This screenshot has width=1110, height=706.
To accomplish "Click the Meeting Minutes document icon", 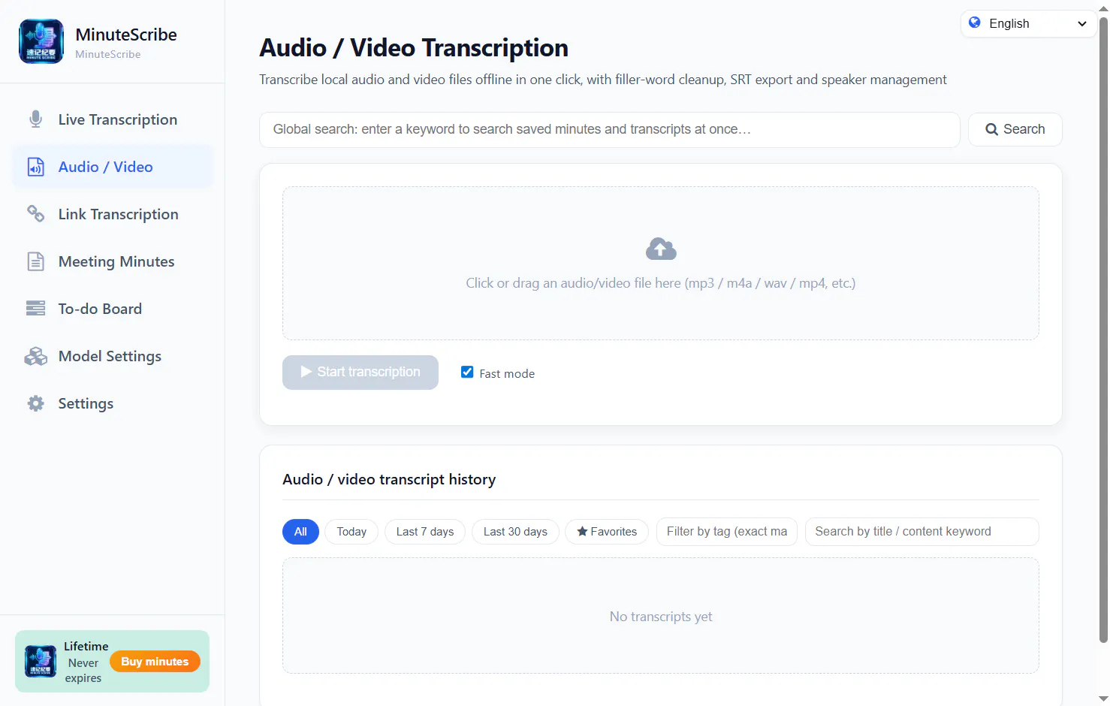I will [35, 261].
